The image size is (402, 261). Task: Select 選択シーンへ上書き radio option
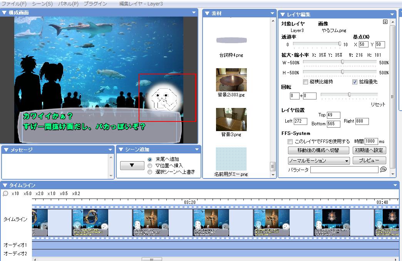click(x=150, y=172)
